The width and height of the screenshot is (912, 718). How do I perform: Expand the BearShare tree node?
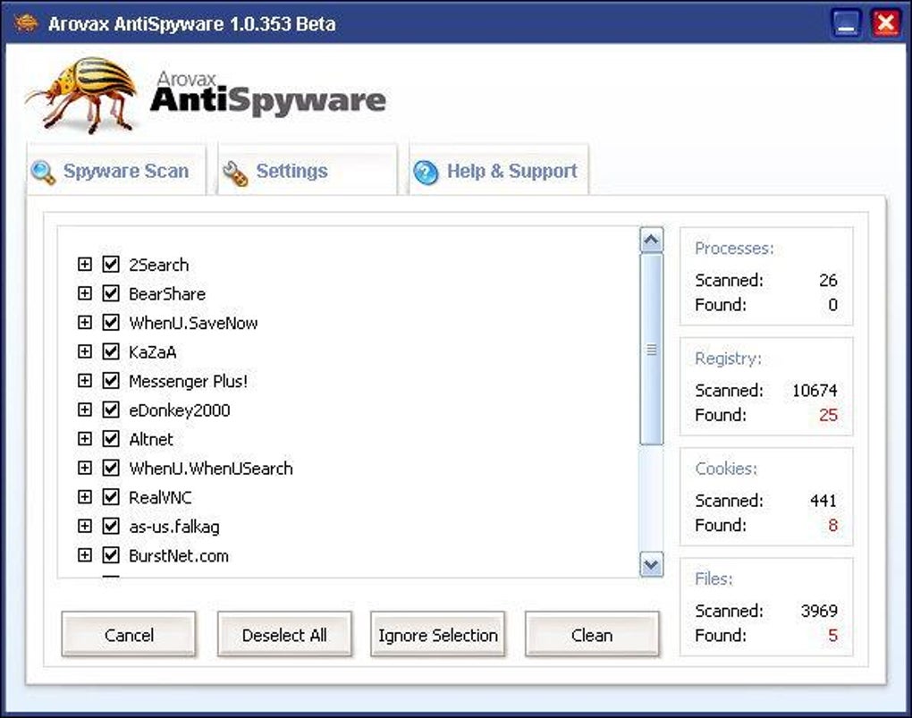click(85, 293)
